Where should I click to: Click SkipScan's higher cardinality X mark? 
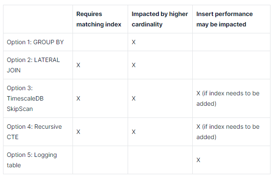pyautogui.click(x=134, y=98)
